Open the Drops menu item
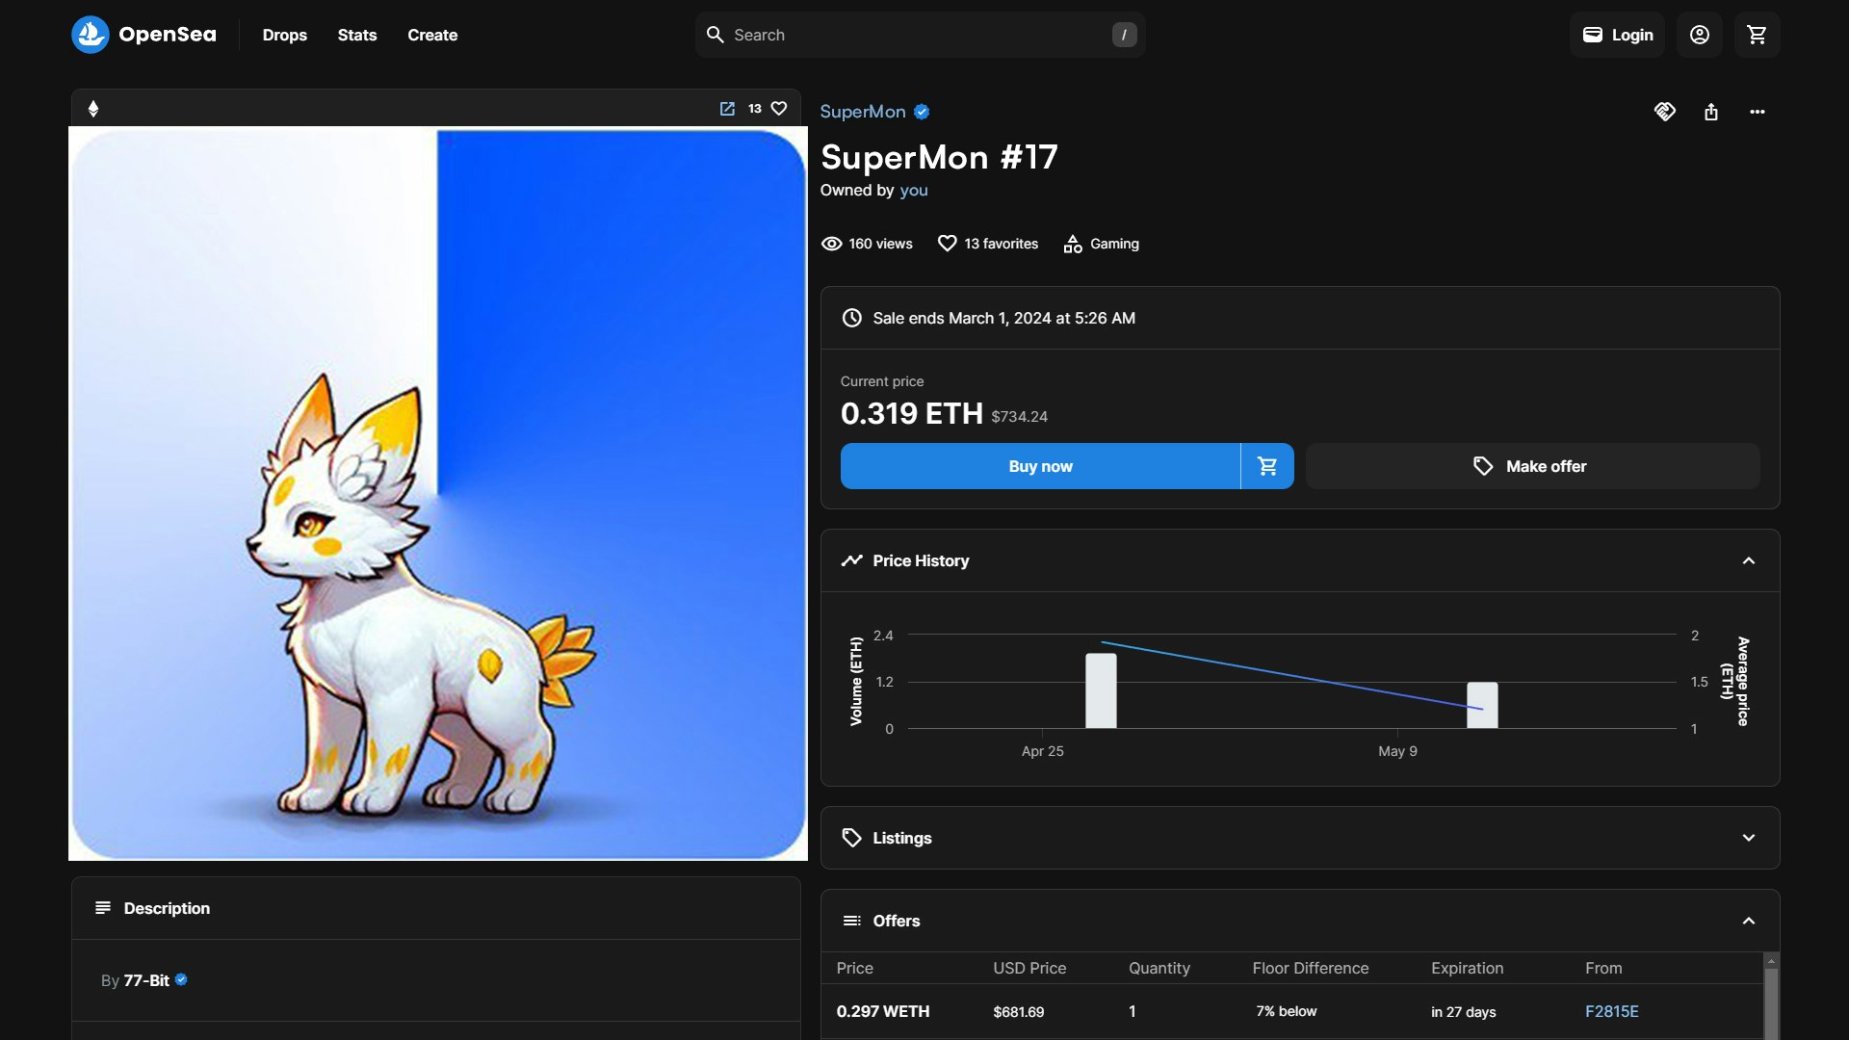Image resolution: width=1849 pixels, height=1040 pixels. click(284, 35)
